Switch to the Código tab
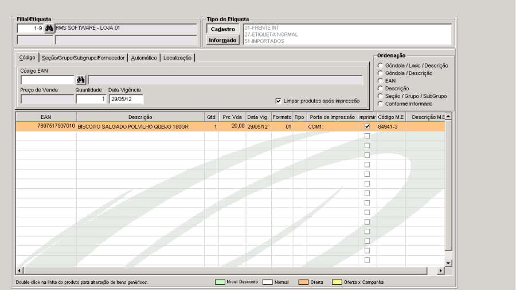 27,57
